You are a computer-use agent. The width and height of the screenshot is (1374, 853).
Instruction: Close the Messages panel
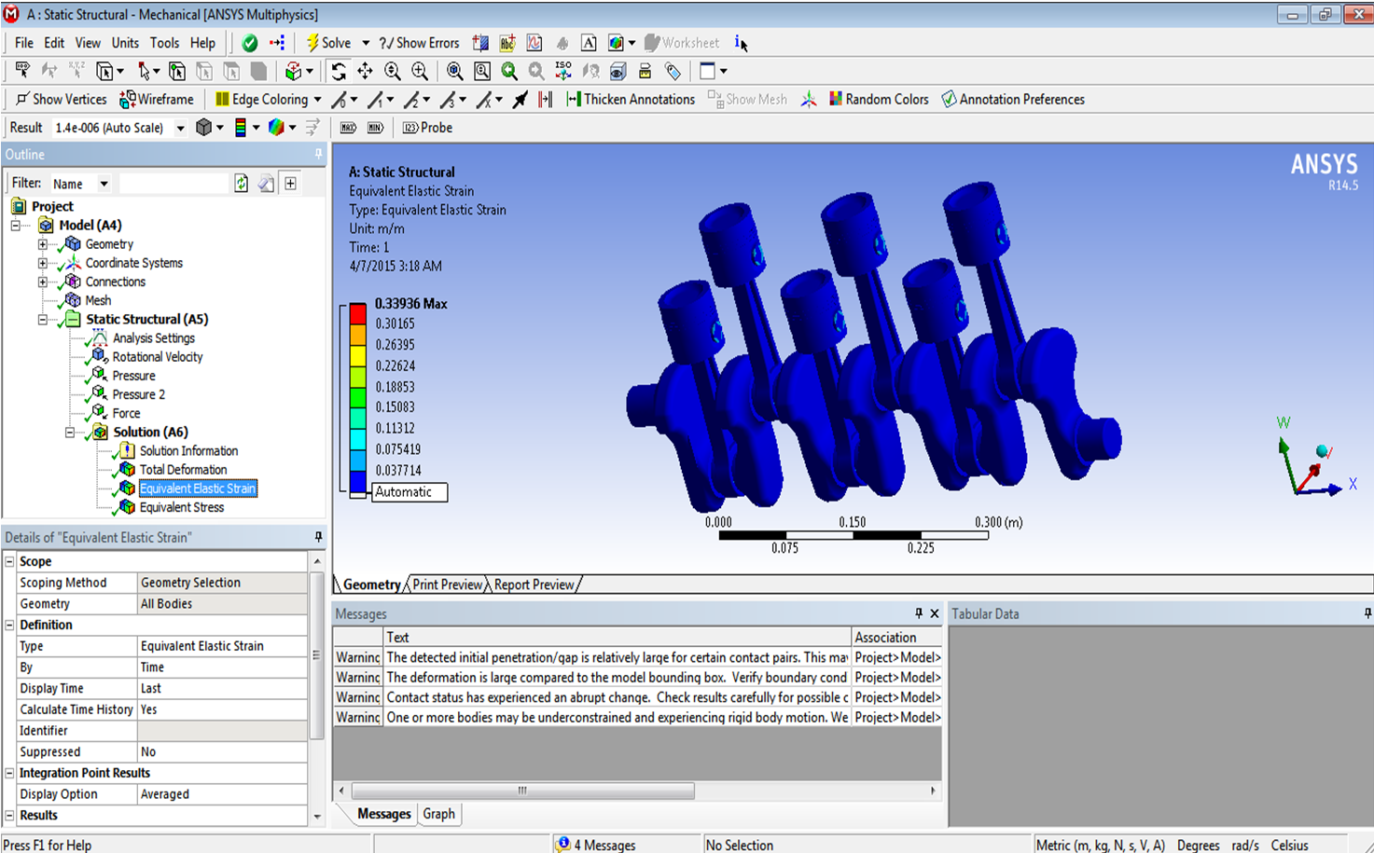(x=935, y=613)
